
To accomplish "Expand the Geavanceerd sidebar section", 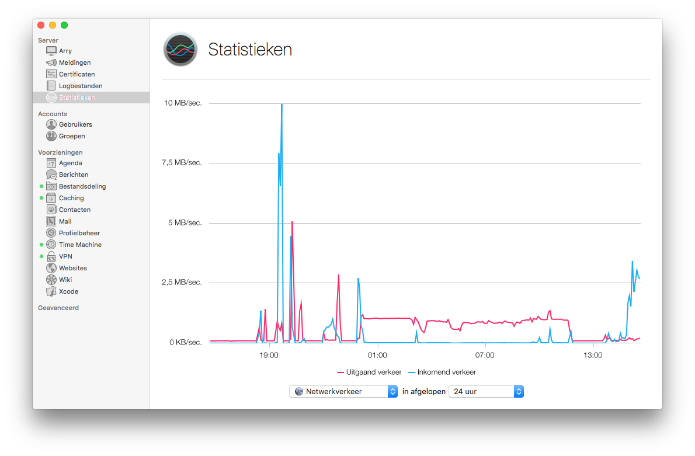I will point(58,308).
